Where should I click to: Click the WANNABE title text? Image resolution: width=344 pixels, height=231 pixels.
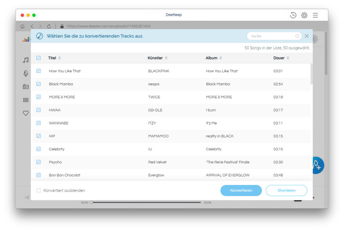click(58, 123)
